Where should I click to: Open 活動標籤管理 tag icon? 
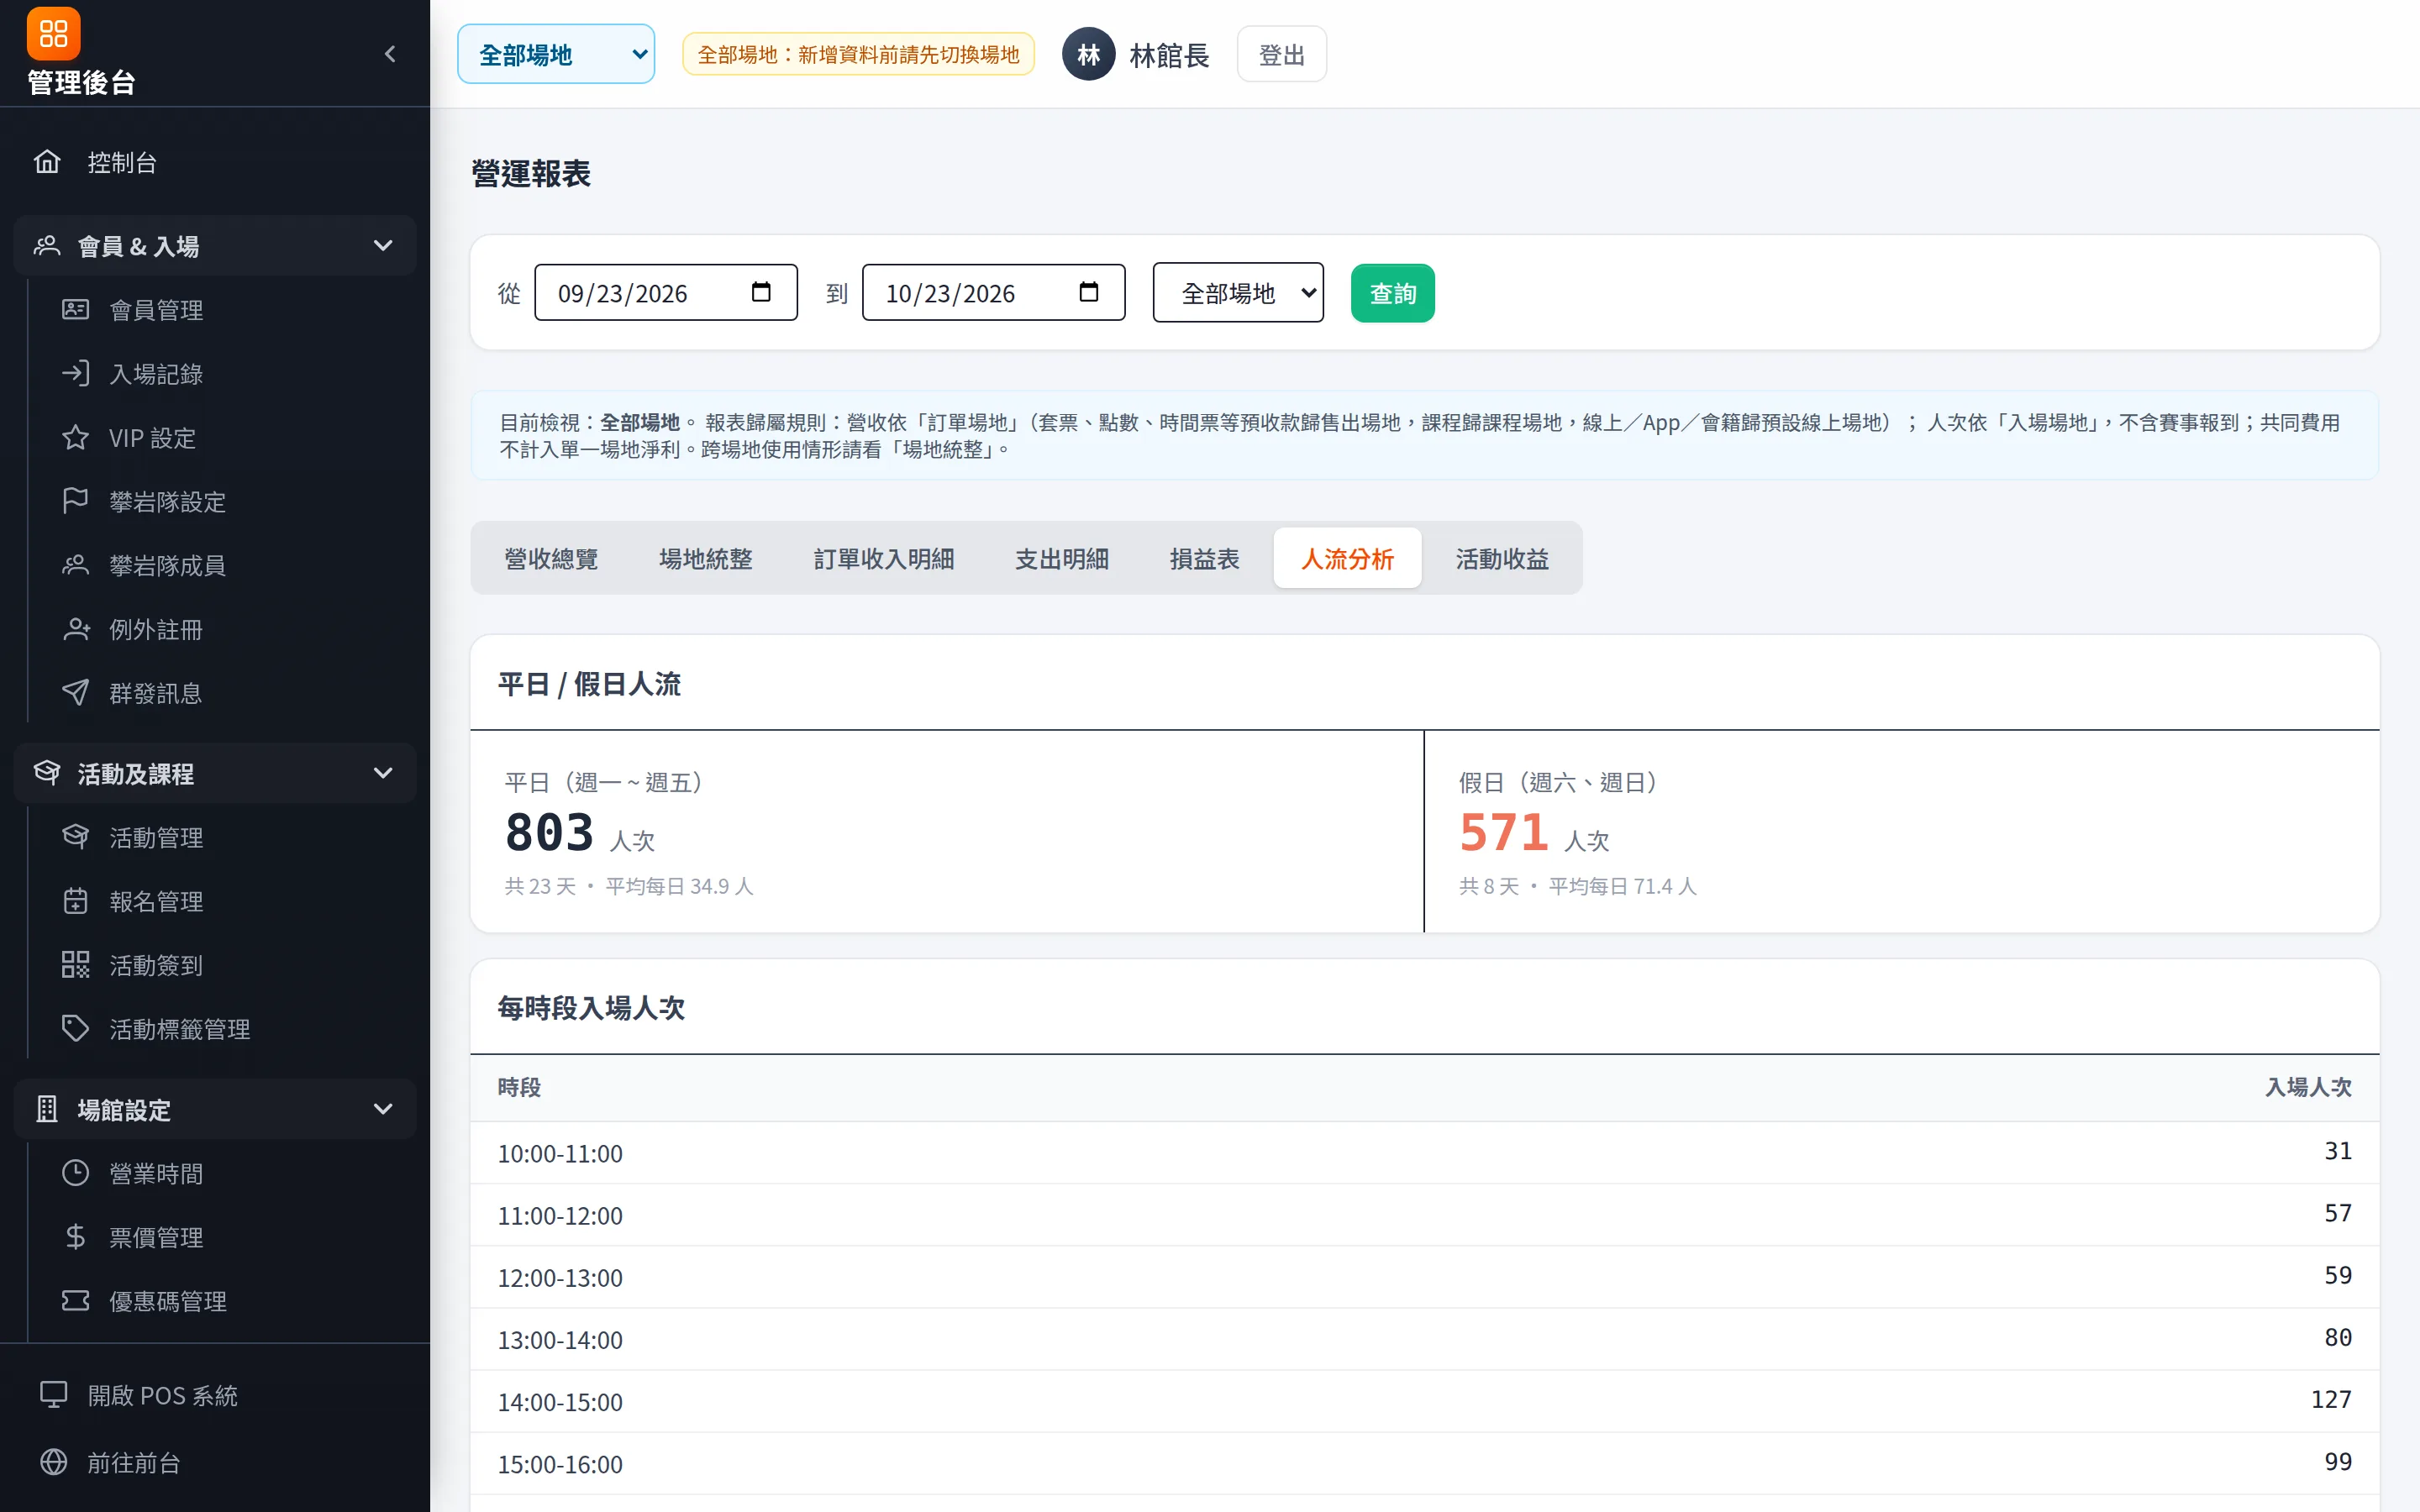coord(76,1029)
